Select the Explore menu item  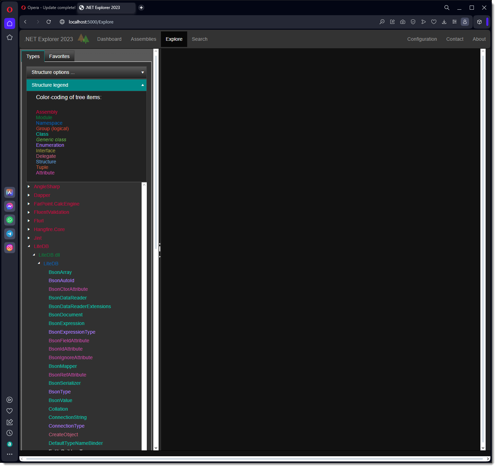[x=174, y=39]
